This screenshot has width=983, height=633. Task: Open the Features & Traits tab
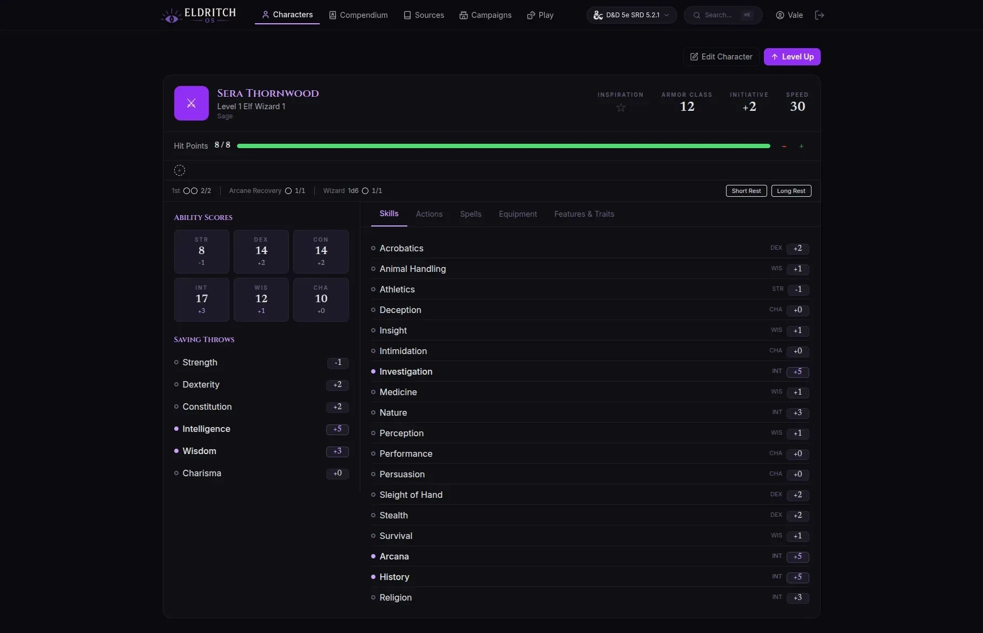click(584, 214)
